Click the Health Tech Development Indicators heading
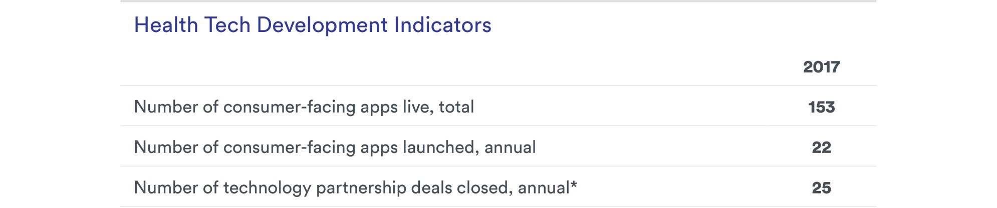This screenshot has height=208, width=997. (313, 25)
